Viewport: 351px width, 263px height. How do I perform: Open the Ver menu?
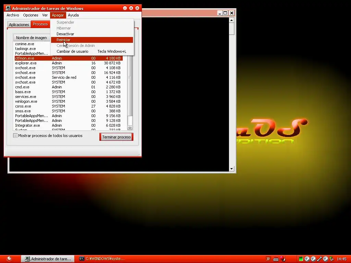tap(45, 15)
